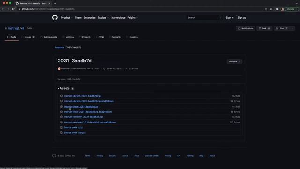Switch to the Issues tab

[x=28, y=37]
